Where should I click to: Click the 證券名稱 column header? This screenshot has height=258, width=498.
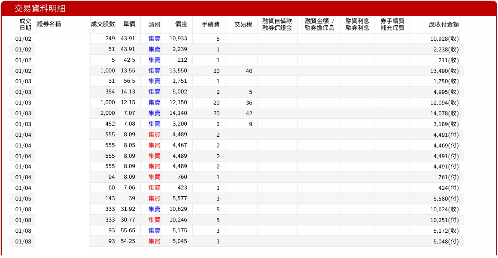point(49,24)
